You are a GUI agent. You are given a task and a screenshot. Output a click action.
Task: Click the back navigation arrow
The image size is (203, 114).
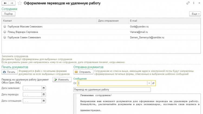(5, 3)
